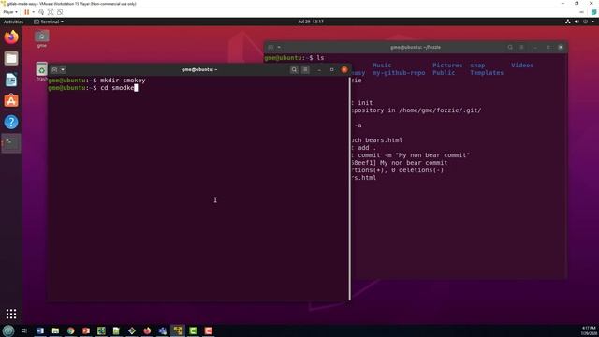Click the power icon in Ubuntu top bar
The image size is (599, 337).
click(585, 22)
